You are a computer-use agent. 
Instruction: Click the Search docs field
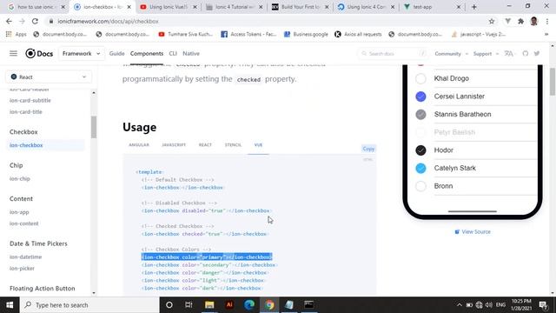393,54
